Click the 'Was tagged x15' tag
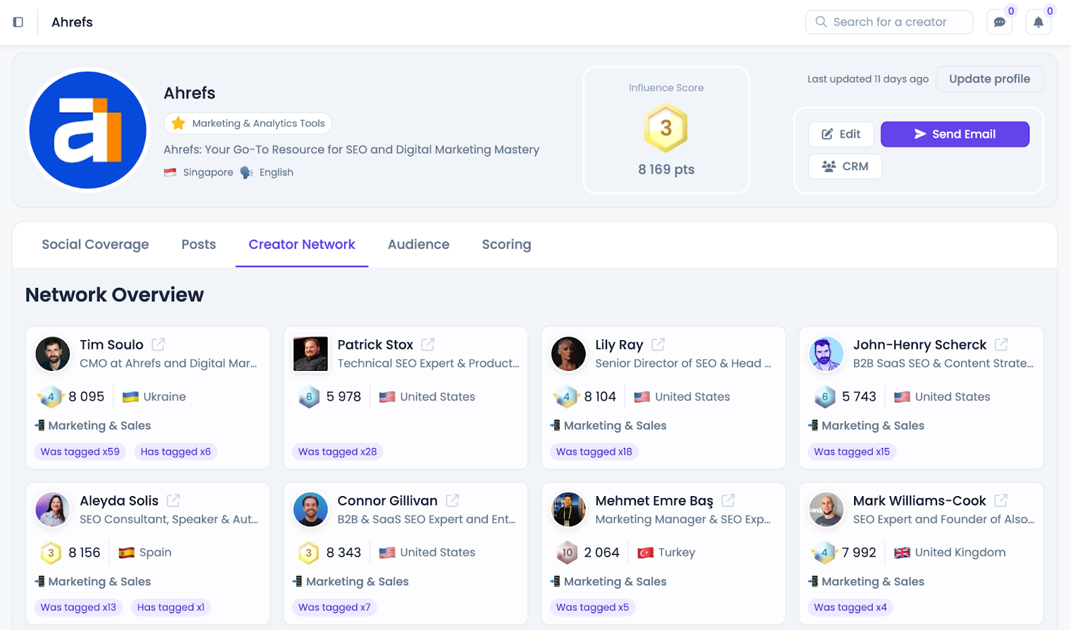The image size is (1071, 630). 852,452
